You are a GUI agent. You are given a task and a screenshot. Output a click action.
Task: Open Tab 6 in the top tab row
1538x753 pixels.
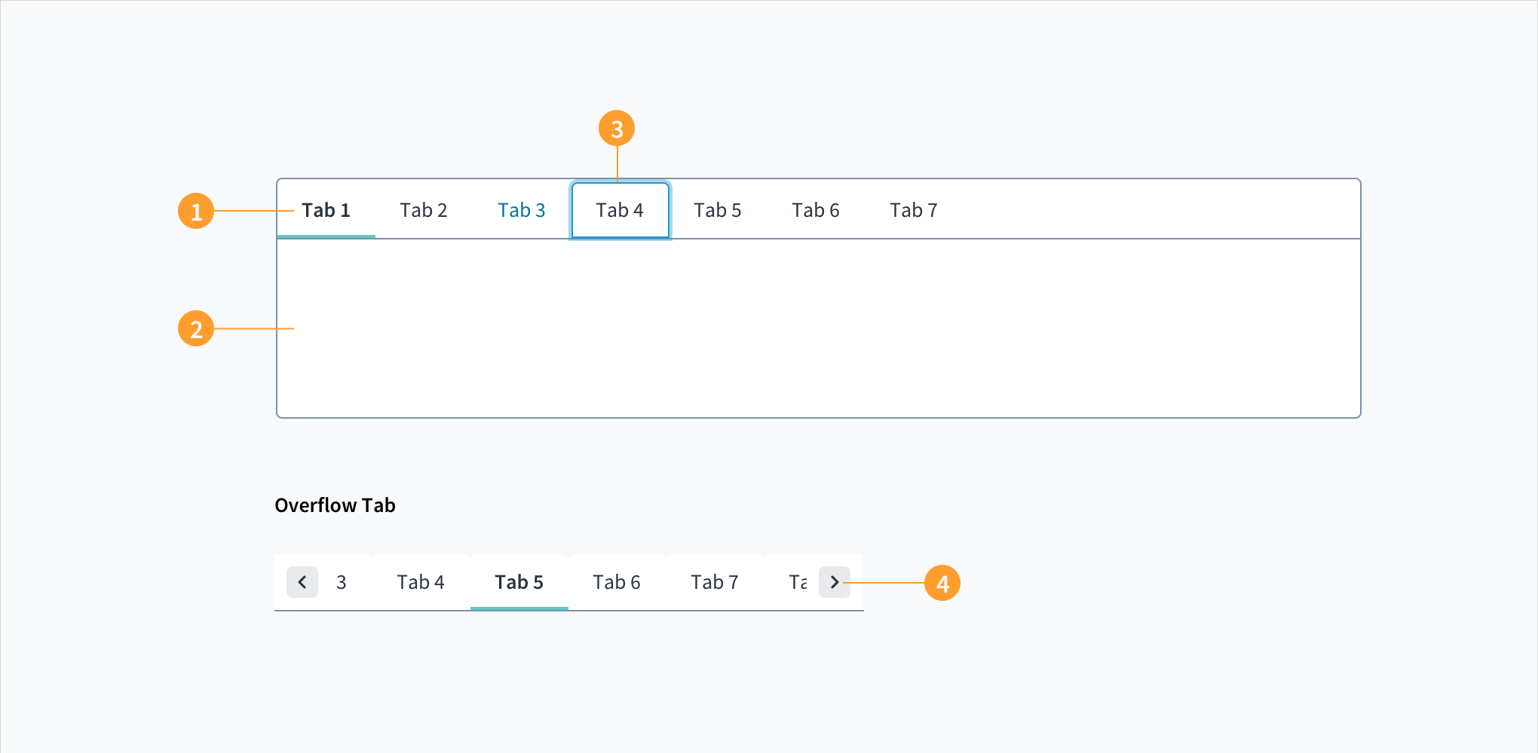click(x=816, y=210)
